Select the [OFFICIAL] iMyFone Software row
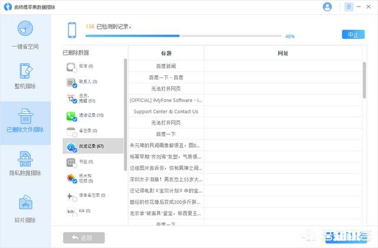 pyautogui.click(x=245, y=100)
